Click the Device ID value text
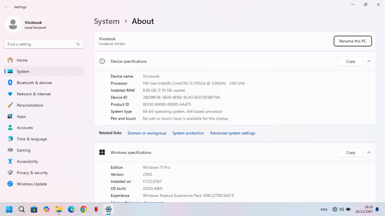 pyautogui.click(x=182, y=97)
